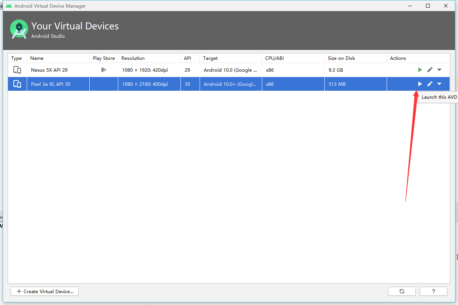Maximize the AVD Manager window

pyautogui.click(x=428, y=6)
